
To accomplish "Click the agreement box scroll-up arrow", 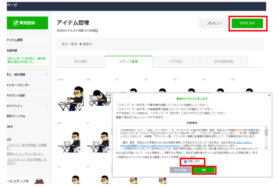I will [266, 127].
